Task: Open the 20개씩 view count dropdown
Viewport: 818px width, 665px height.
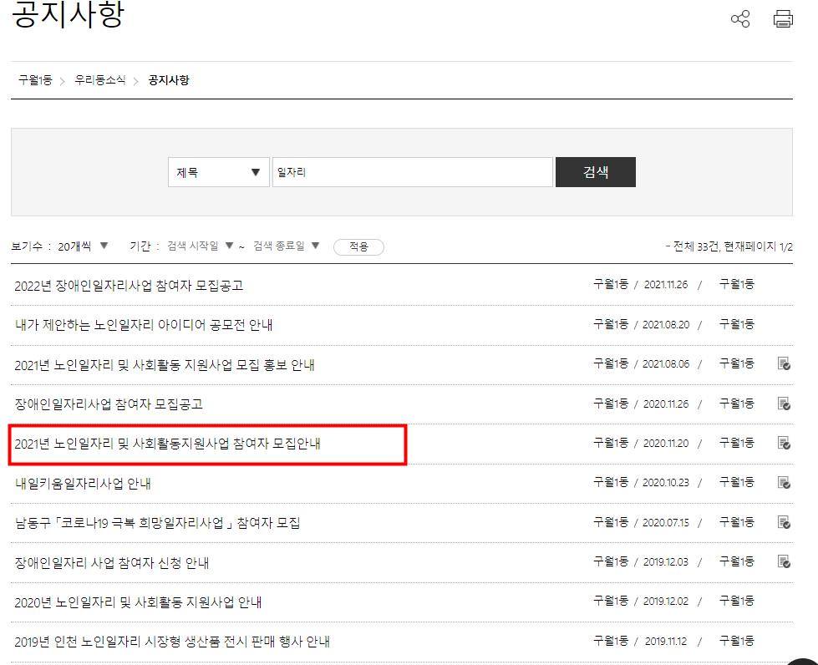Action: (83, 246)
